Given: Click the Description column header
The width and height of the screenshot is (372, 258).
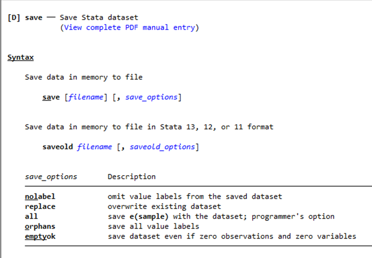Looking at the screenshot, I should [x=131, y=177].
